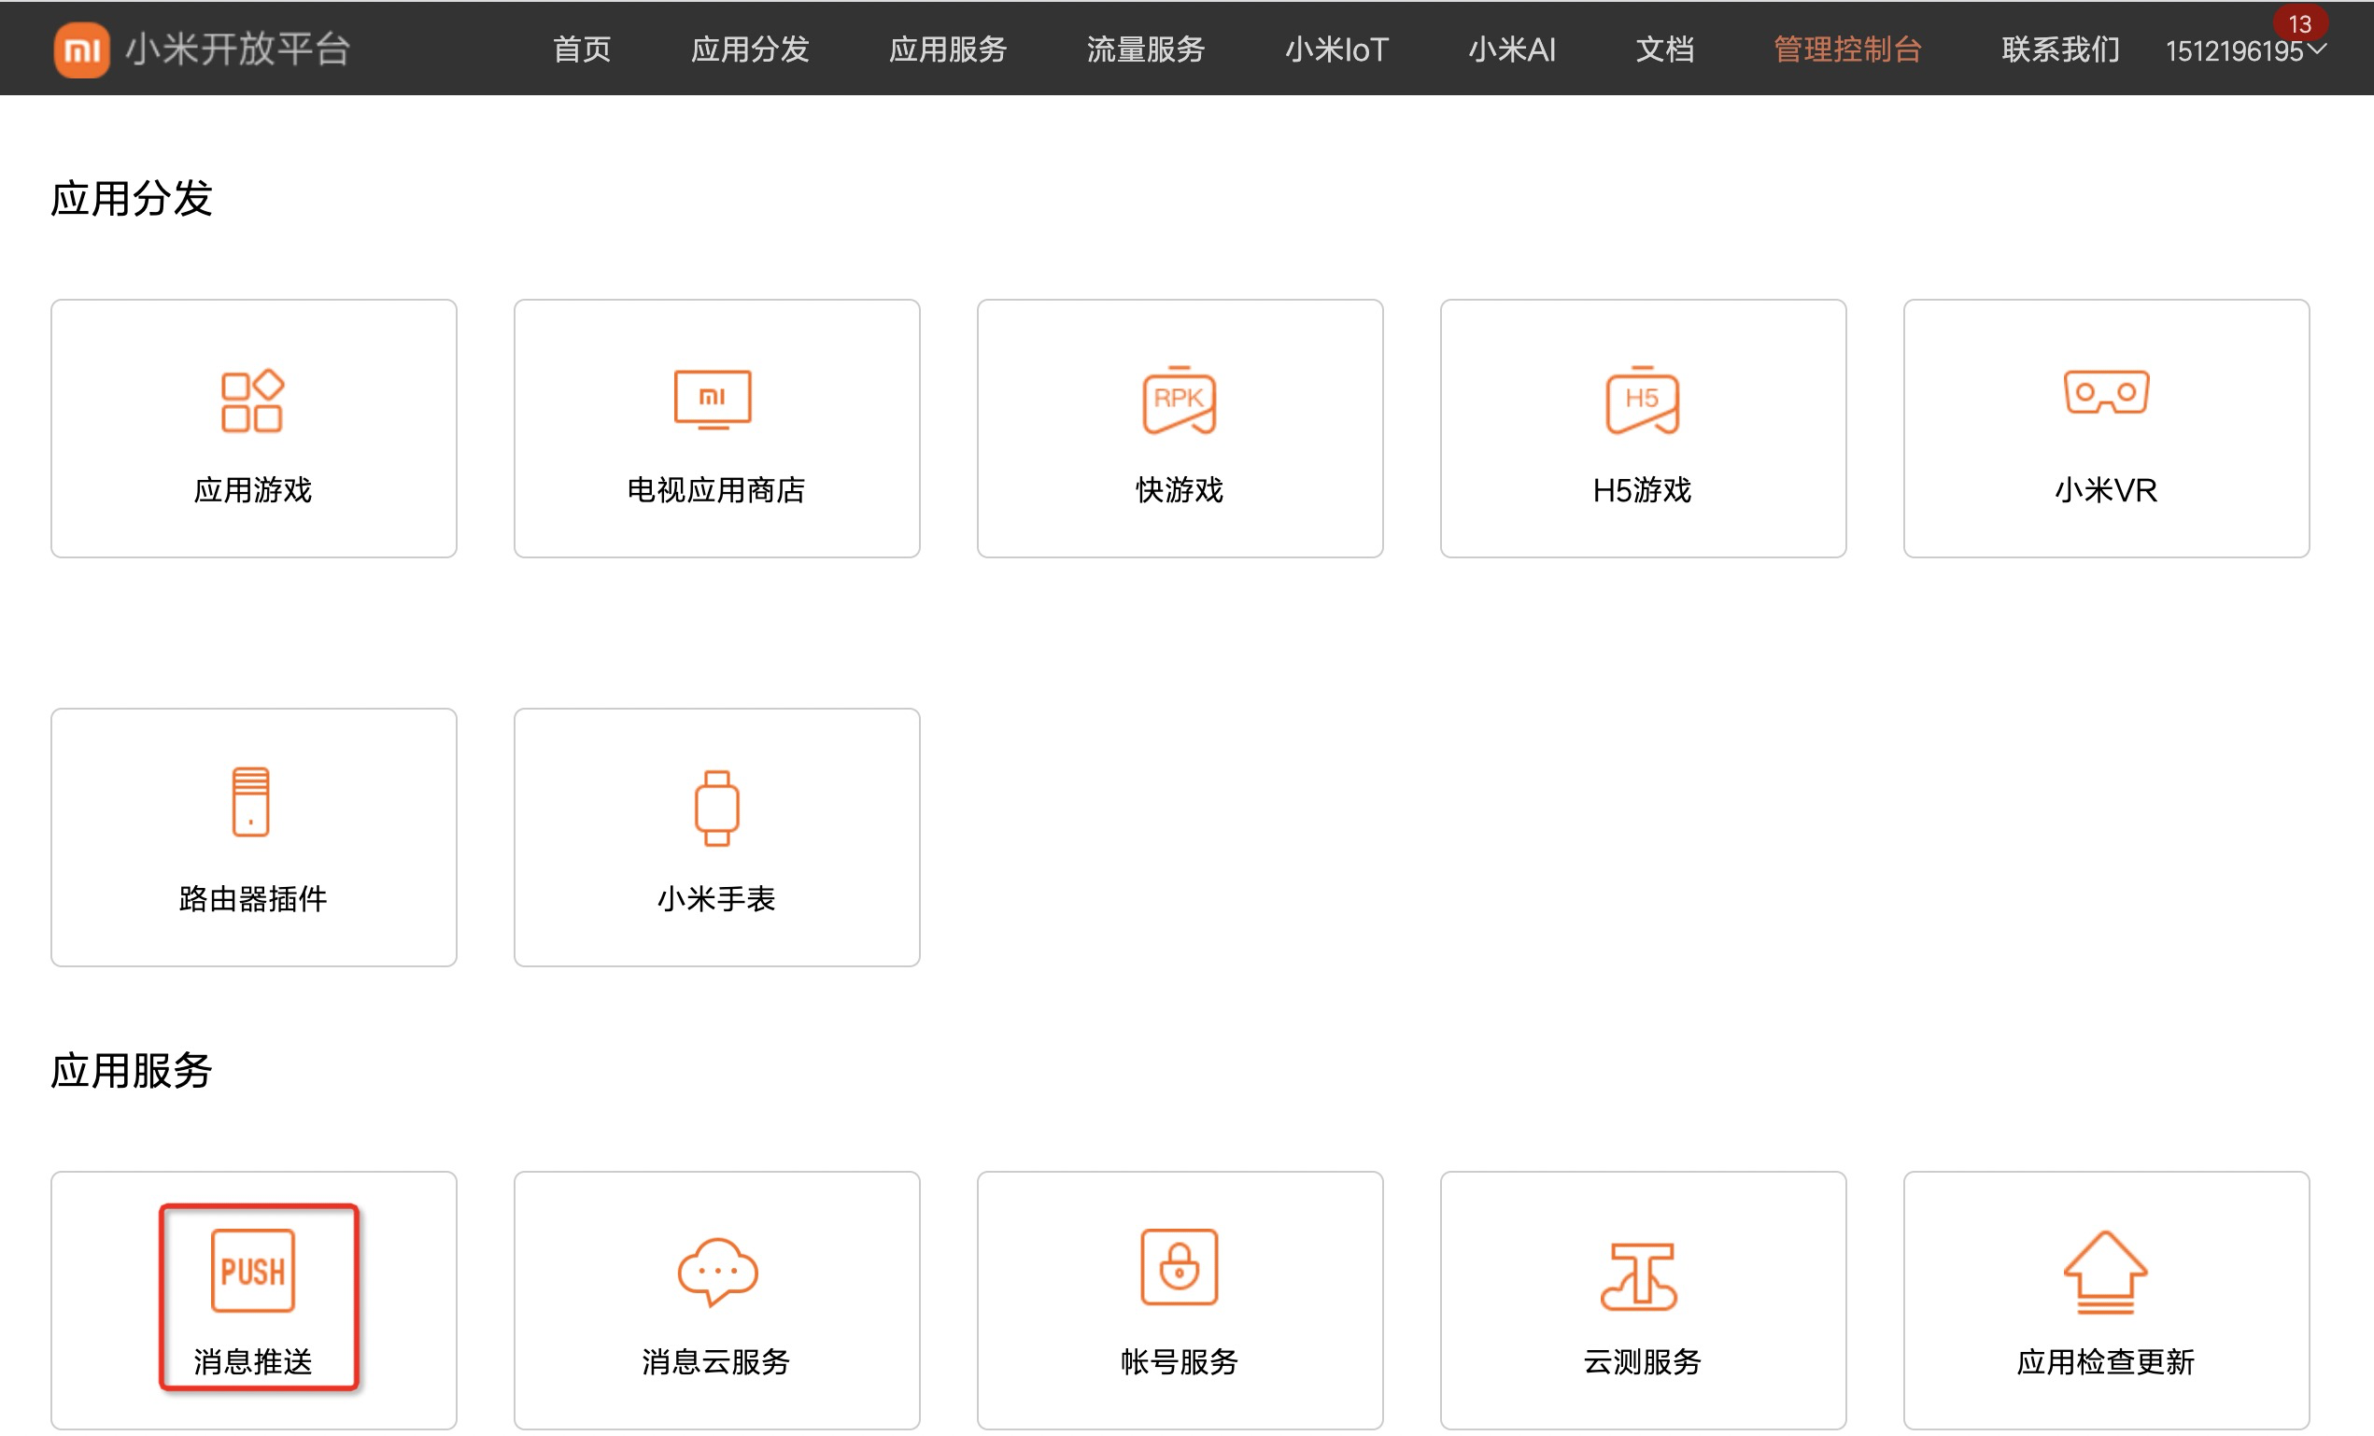Screen dimensions: 2374x1436
Task: Open the 应用游戏 apps grid icon
Action: (252, 401)
